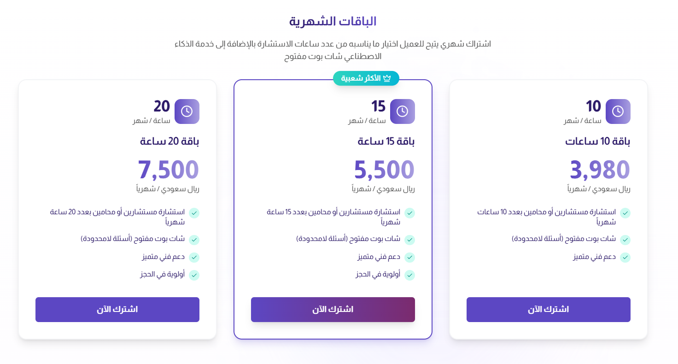The image size is (678, 364).
Task: Select the highlighted 15-hour plan card
Action: [333, 207]
